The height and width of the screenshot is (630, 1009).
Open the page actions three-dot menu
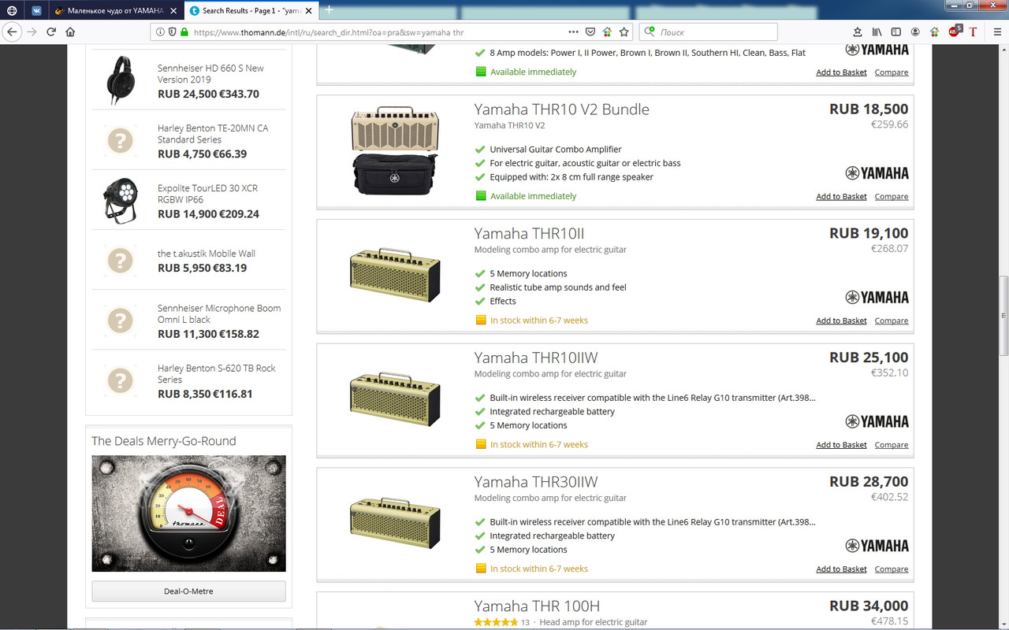pyautogui.click(x=573, y=32)
